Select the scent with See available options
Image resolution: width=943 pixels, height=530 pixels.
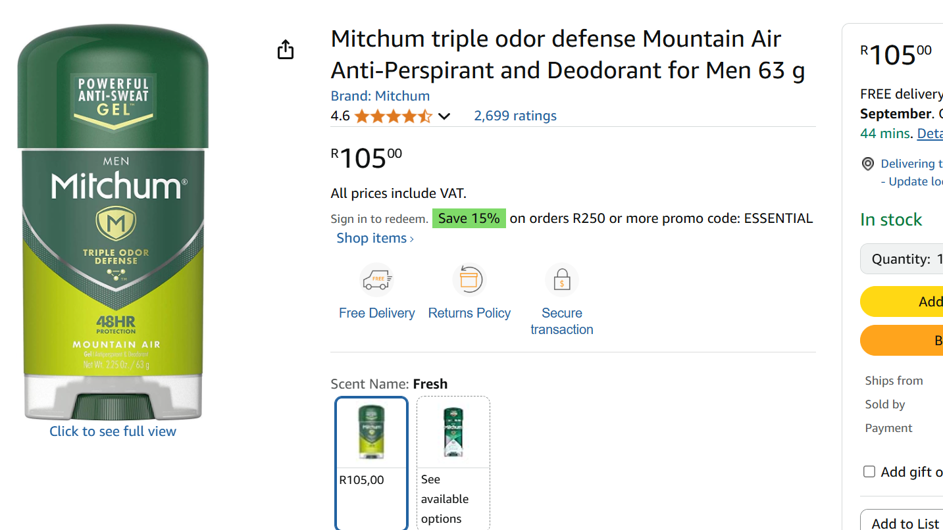(453, 462)
